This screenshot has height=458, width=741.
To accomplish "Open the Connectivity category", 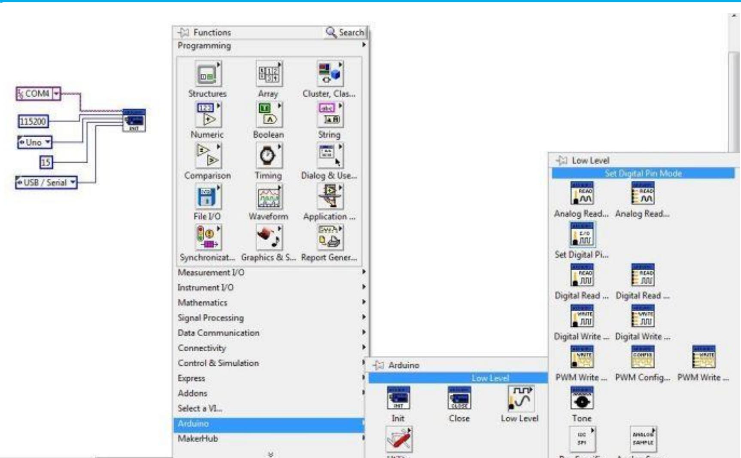I will [x=271, y=348].
